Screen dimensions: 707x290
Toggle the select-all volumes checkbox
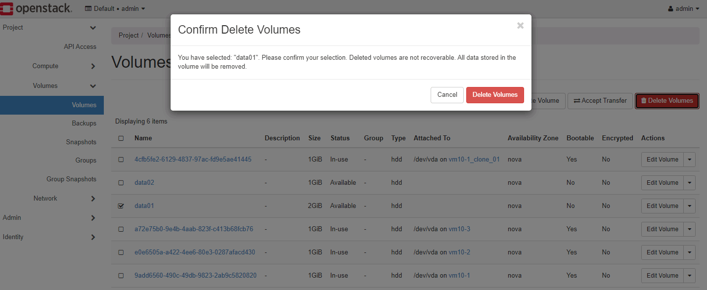coord(121,138)
